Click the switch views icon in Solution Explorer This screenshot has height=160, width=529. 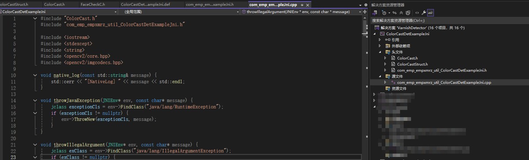[x=375, y=13]
